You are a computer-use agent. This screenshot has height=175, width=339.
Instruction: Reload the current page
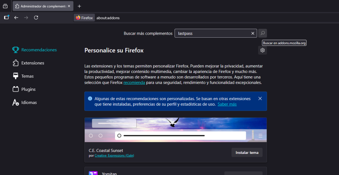36,17
